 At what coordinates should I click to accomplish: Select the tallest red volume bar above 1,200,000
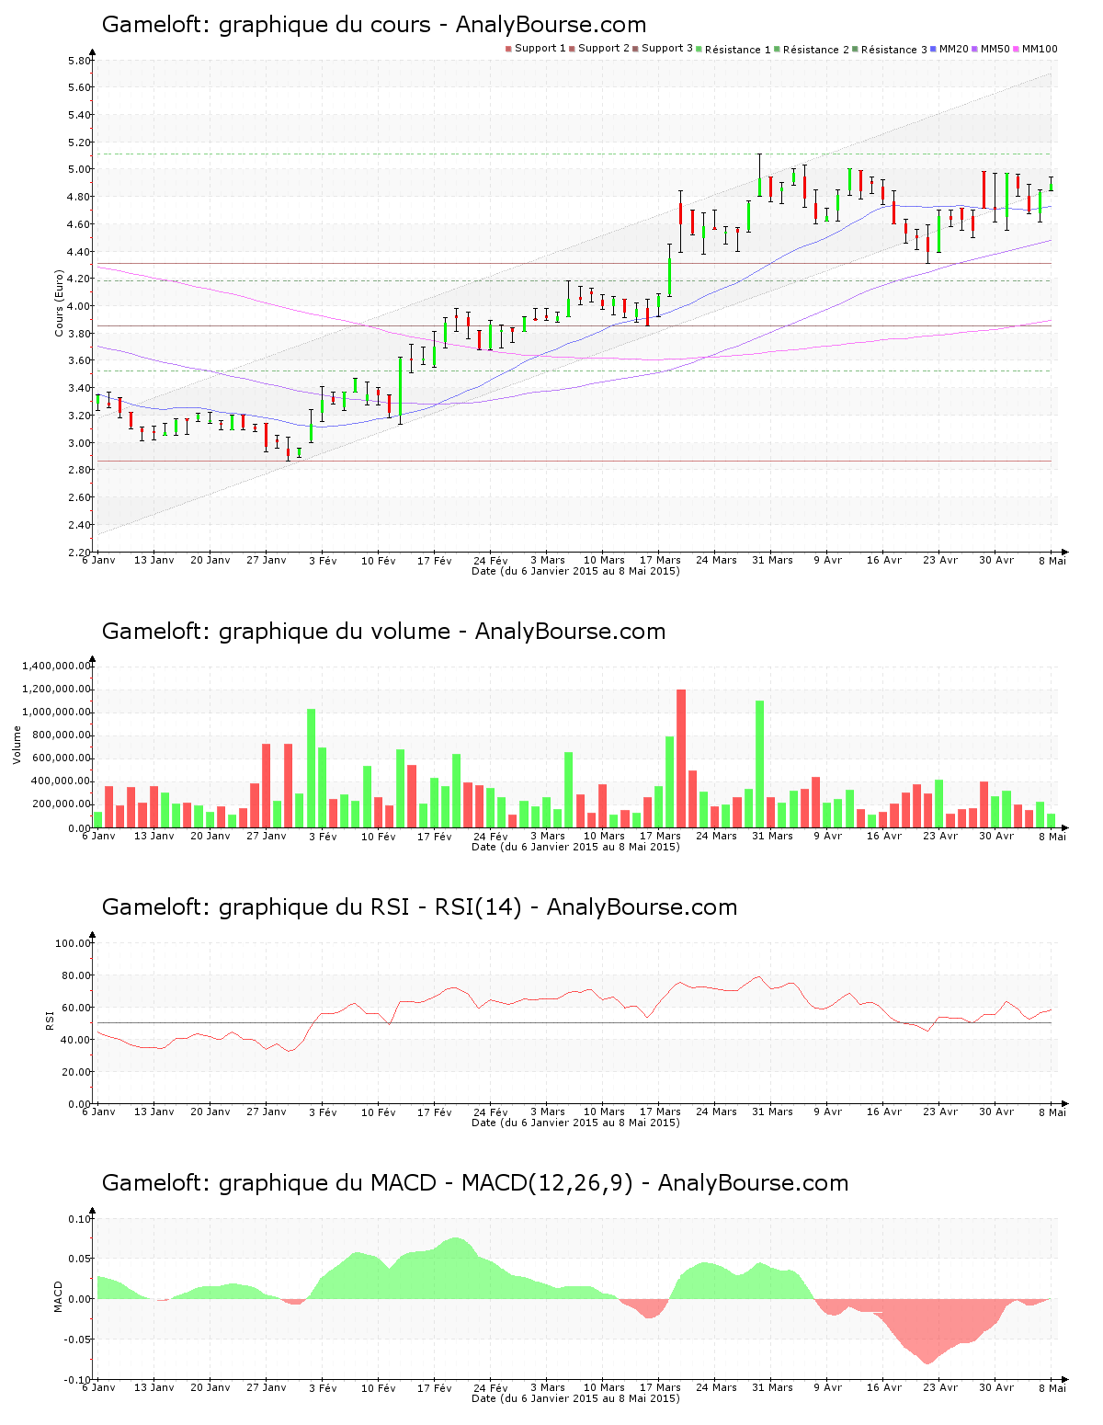click(681, 758)
